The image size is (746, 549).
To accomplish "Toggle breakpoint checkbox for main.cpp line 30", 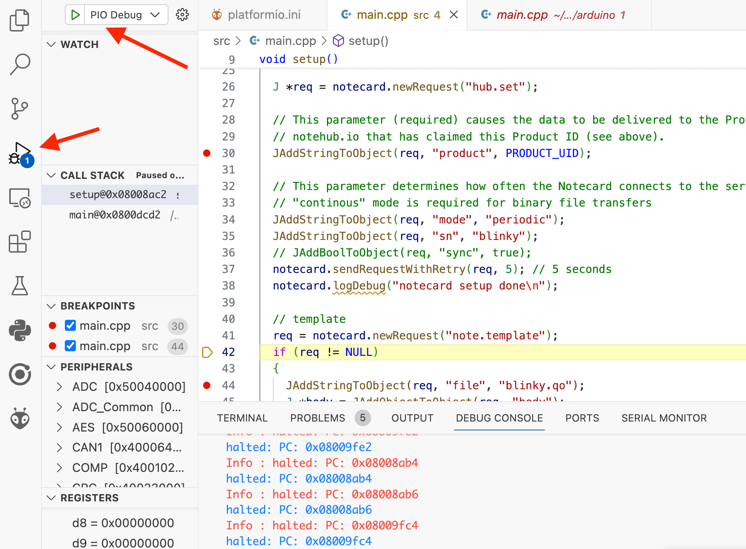I will point(70,326).
